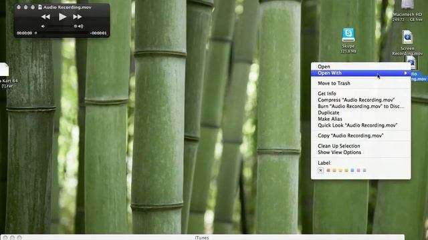Close the iTunes window
428x240 pixels.
point(5,238)
